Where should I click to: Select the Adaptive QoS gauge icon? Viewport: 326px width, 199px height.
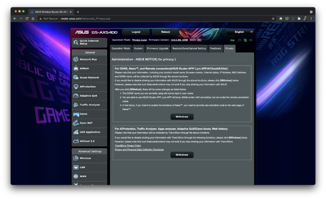tap(76, 95)
